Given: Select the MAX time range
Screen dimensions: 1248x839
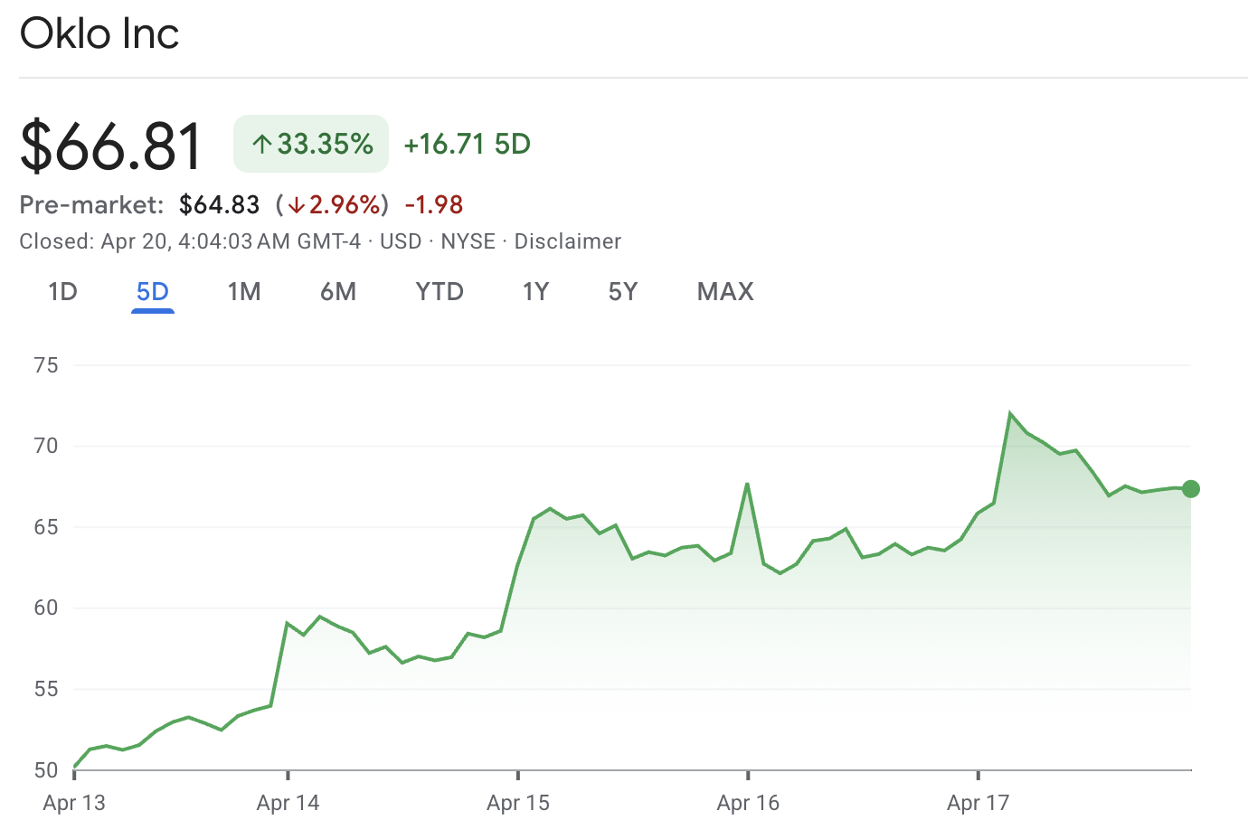Looking at the screenshot, I should [x=725, y=292].
